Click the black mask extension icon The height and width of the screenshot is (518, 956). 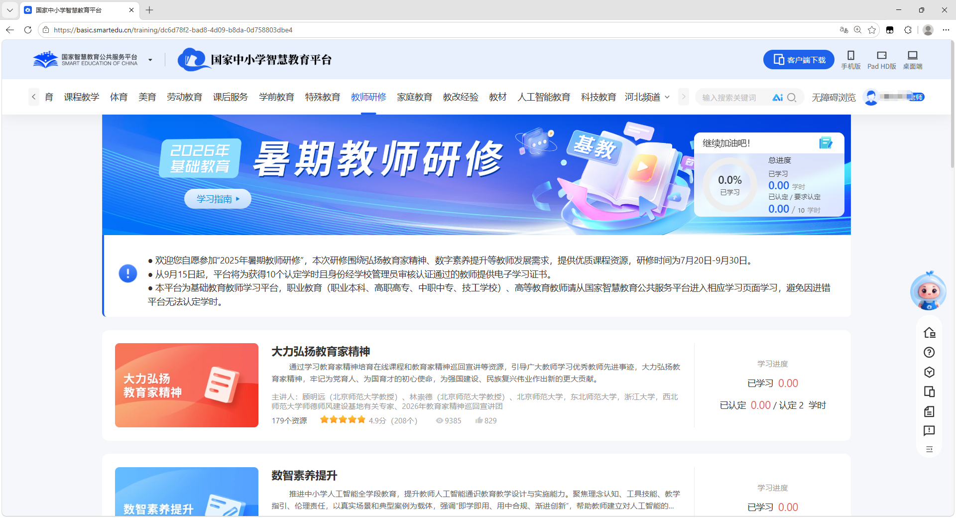coord(890,30)
